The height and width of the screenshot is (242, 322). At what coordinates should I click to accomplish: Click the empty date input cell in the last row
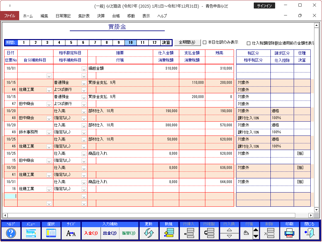(11, 196)
